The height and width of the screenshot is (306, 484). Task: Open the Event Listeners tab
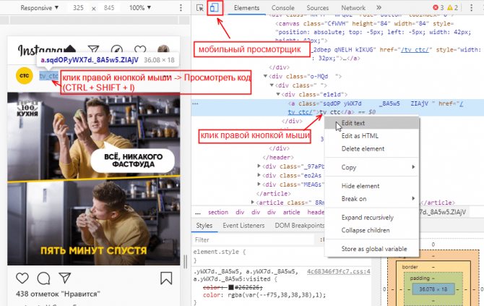tap(243, 226)
